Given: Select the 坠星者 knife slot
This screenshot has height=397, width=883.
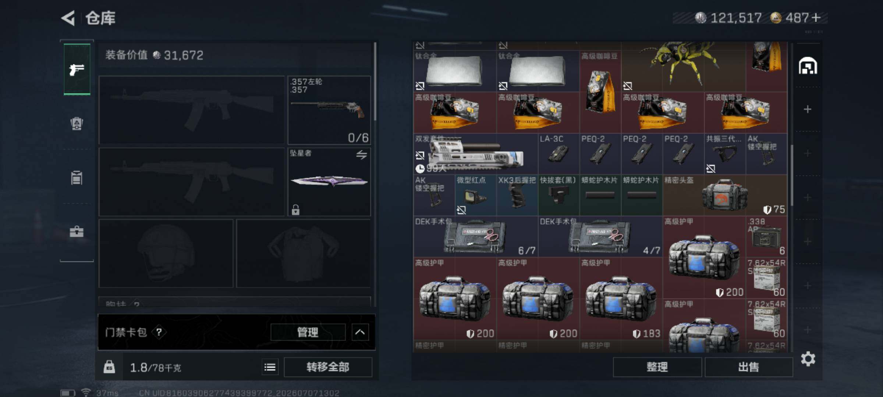Looking at the screenshot, I should [x=329, y=182].
